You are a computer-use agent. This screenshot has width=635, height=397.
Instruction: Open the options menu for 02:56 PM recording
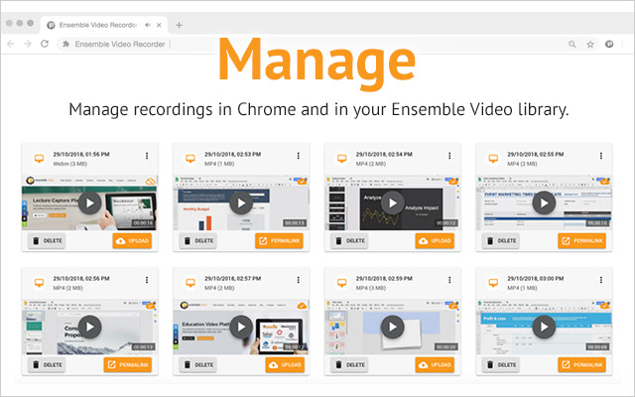click(147, 280)
